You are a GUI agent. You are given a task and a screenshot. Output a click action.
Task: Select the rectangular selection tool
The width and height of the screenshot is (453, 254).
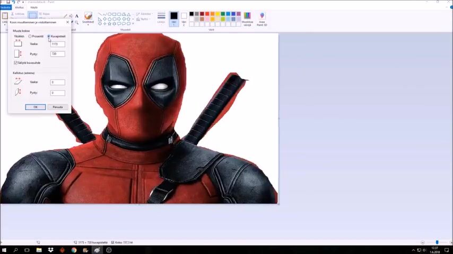[x=33, y=15]
